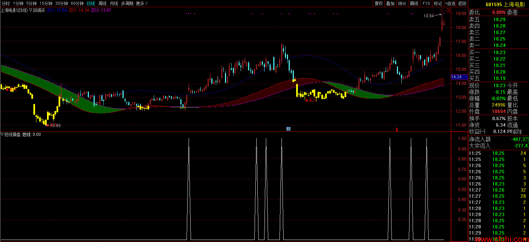Open the 短线操盘 indicator dropdown triangle
529x242 pixels.
tap(2, 134)
